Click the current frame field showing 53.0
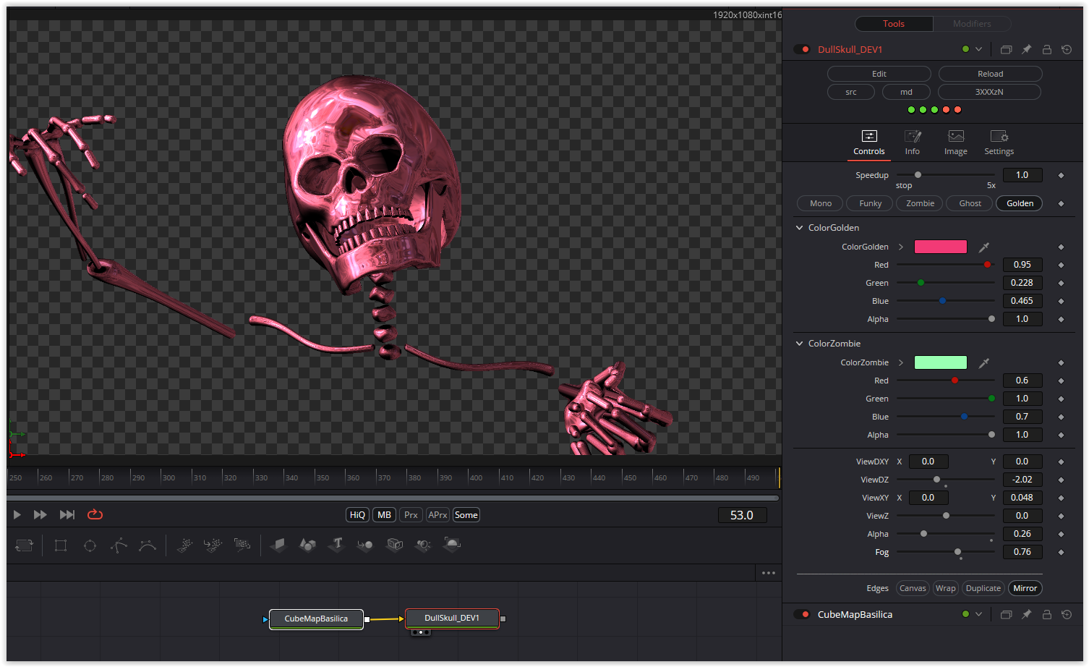 pos(742,515)
